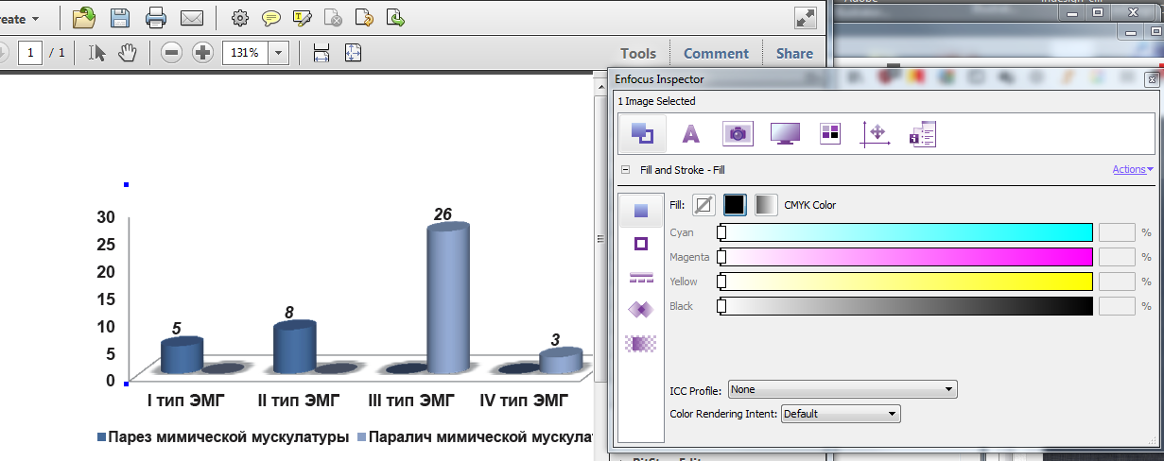Click the page-delete icon in the toolbar
This screenshot has width=1164, height=461.
[334, 17]
